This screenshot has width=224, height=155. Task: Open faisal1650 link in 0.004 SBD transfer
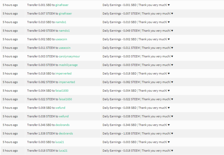[x=62, y=91]
